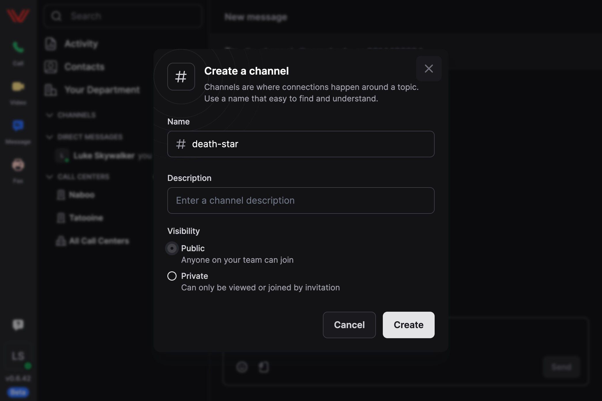Open the Fax icon in sidebar
Image resolution: width=602 pixels, height=401 pixels.
coord(18,165)
